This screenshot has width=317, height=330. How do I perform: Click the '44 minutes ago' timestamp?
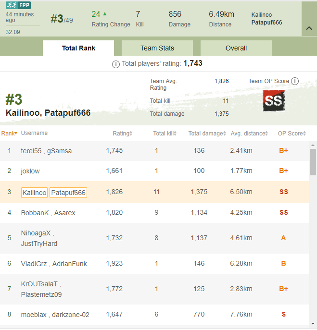(x=20, y=17)
